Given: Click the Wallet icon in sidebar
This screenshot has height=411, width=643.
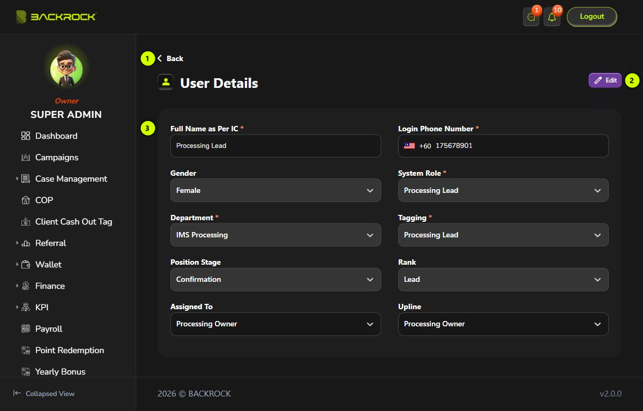Looking at the screenshot, I should coord(26,265).
